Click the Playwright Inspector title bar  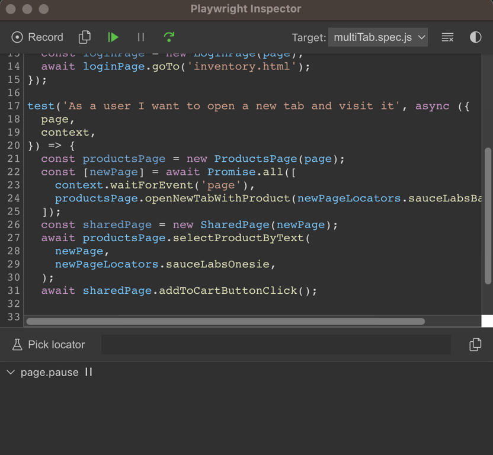click(246, 9)
